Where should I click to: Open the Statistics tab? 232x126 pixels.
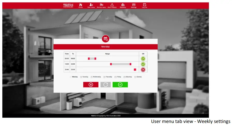(x=123, y=6)
